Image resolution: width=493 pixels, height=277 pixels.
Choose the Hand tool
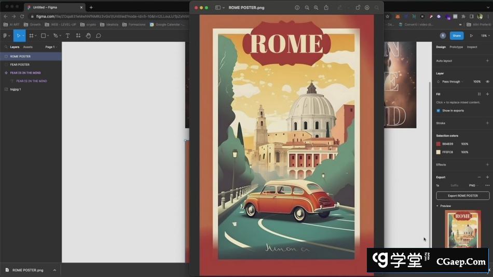point(88,36)
